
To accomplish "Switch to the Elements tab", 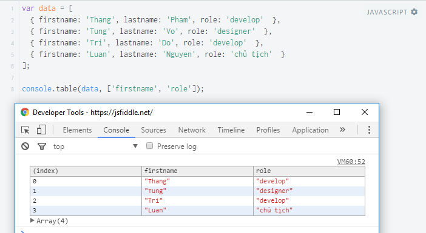I will (77, 130).
